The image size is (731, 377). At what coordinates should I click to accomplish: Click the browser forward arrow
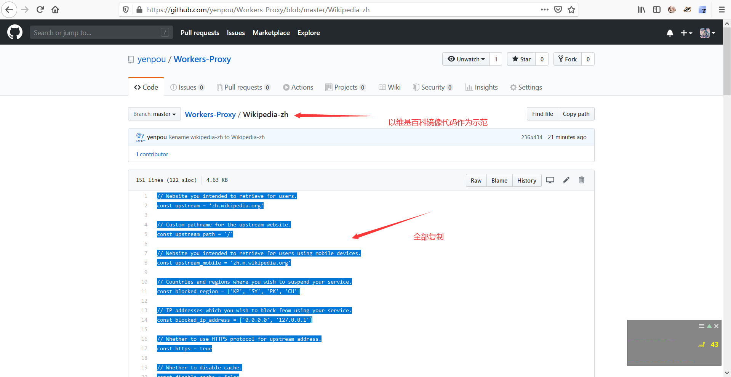click(x=25, y=10)
